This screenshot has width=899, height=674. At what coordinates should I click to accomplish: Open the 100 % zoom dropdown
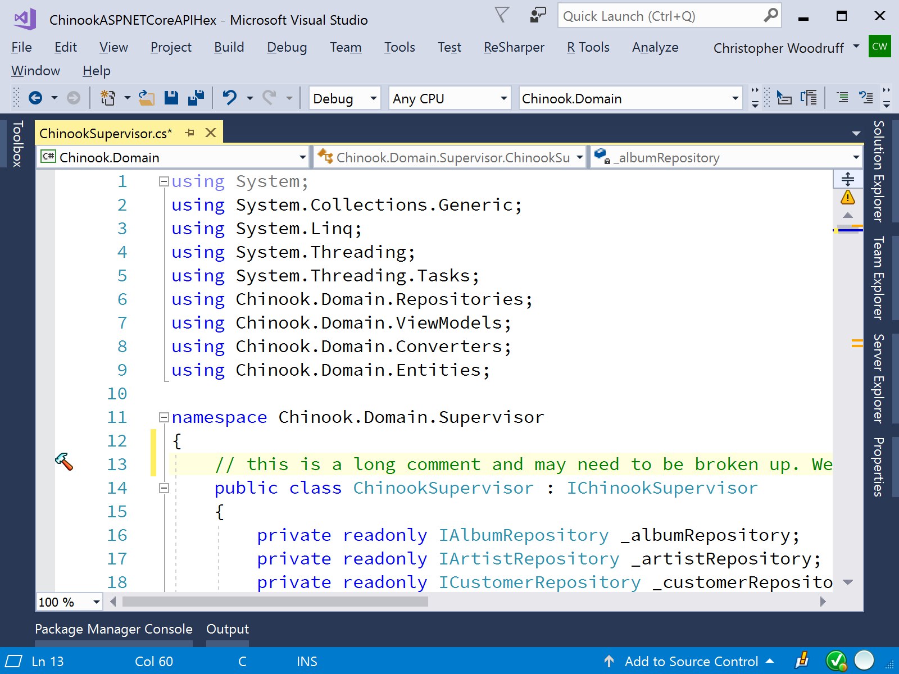(70, 602)
